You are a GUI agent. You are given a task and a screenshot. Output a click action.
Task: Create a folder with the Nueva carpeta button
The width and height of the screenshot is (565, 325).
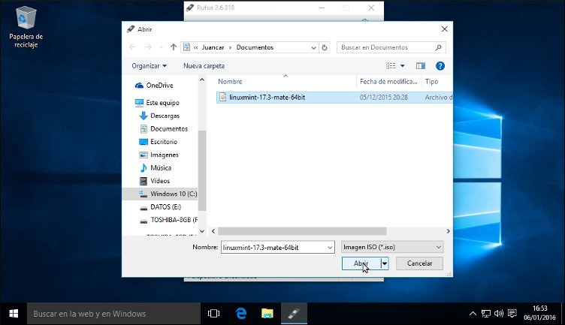point(204,66)
